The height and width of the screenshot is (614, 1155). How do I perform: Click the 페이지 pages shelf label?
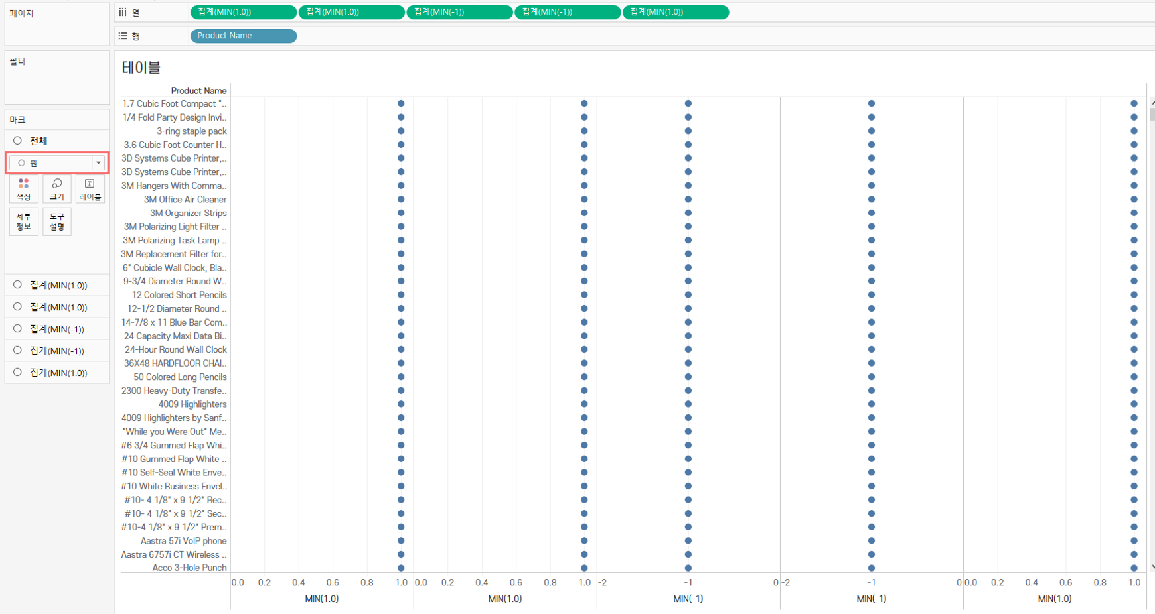pos(21,13)
